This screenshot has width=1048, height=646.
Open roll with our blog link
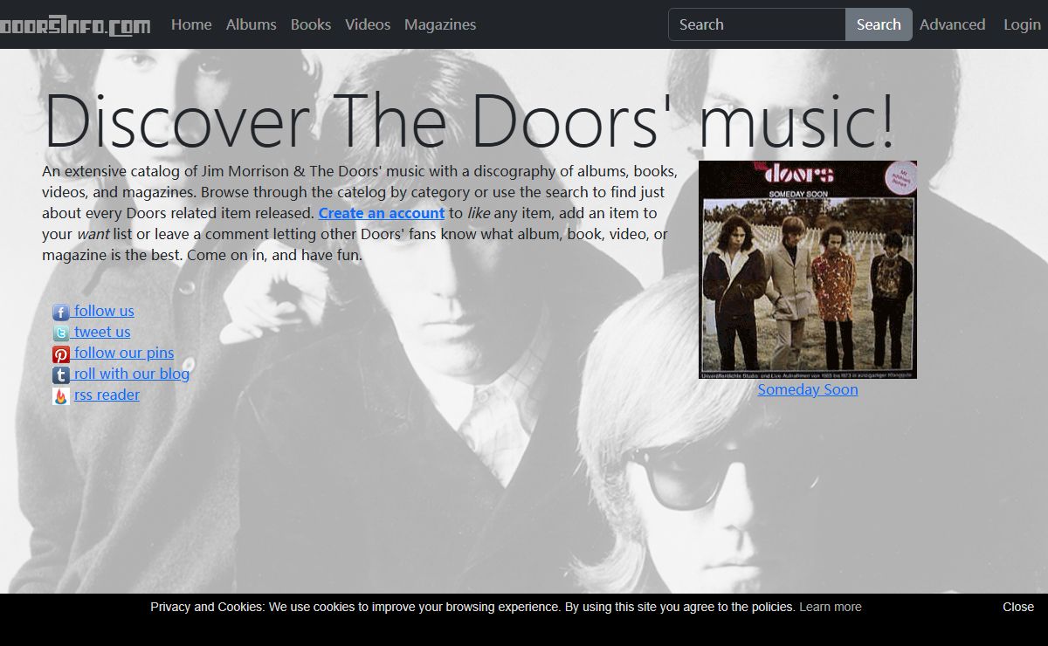tap(132, 374)
